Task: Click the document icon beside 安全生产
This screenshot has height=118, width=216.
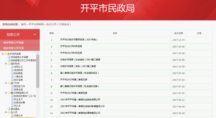Action: (12, 99)
